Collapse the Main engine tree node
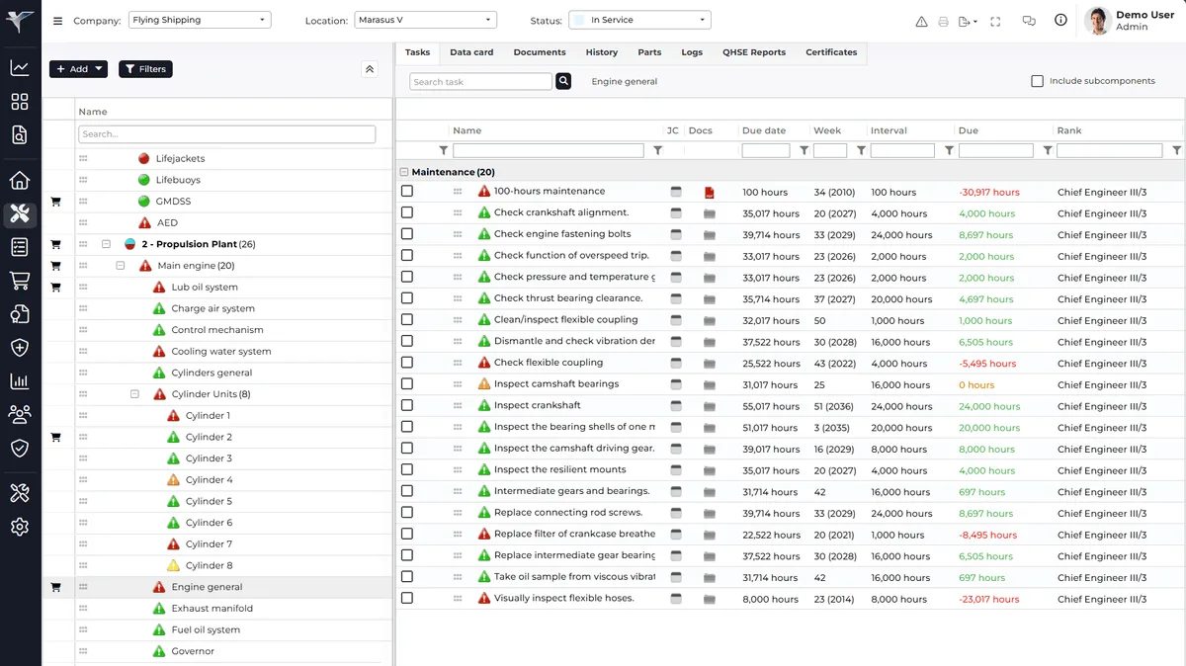This screenshot has width=1186, height=666. [120, 265]
